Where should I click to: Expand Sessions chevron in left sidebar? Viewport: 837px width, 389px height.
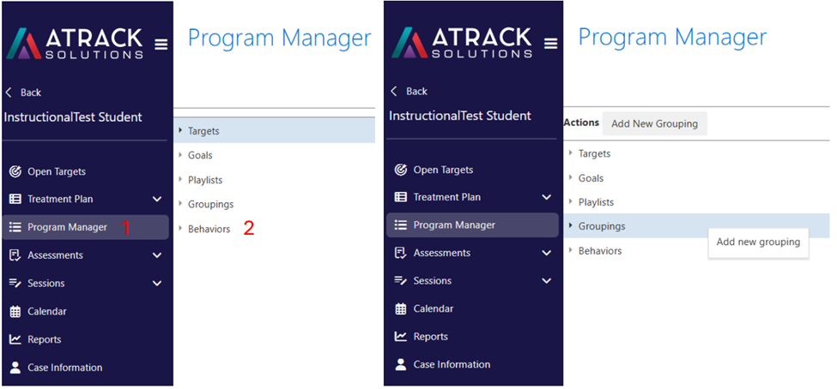(x=157, y=284)
